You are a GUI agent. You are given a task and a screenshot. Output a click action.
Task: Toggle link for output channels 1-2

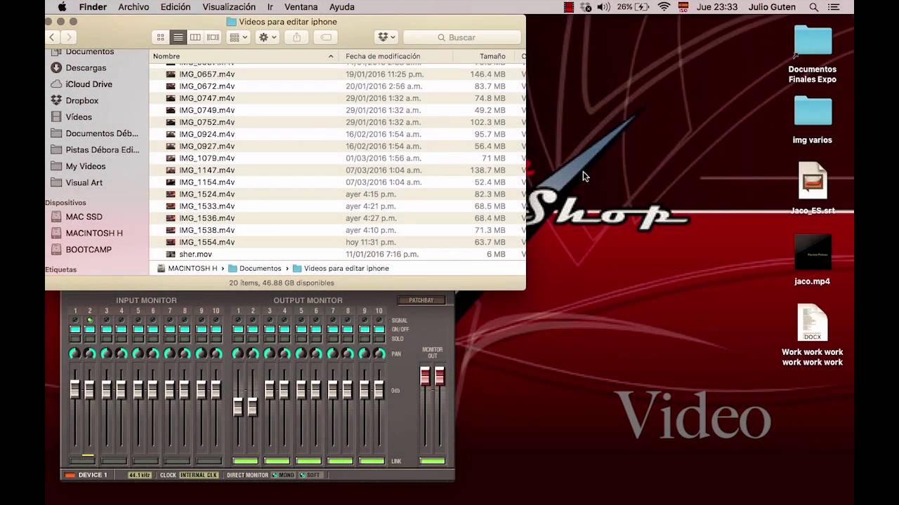(x=245, y=461)
